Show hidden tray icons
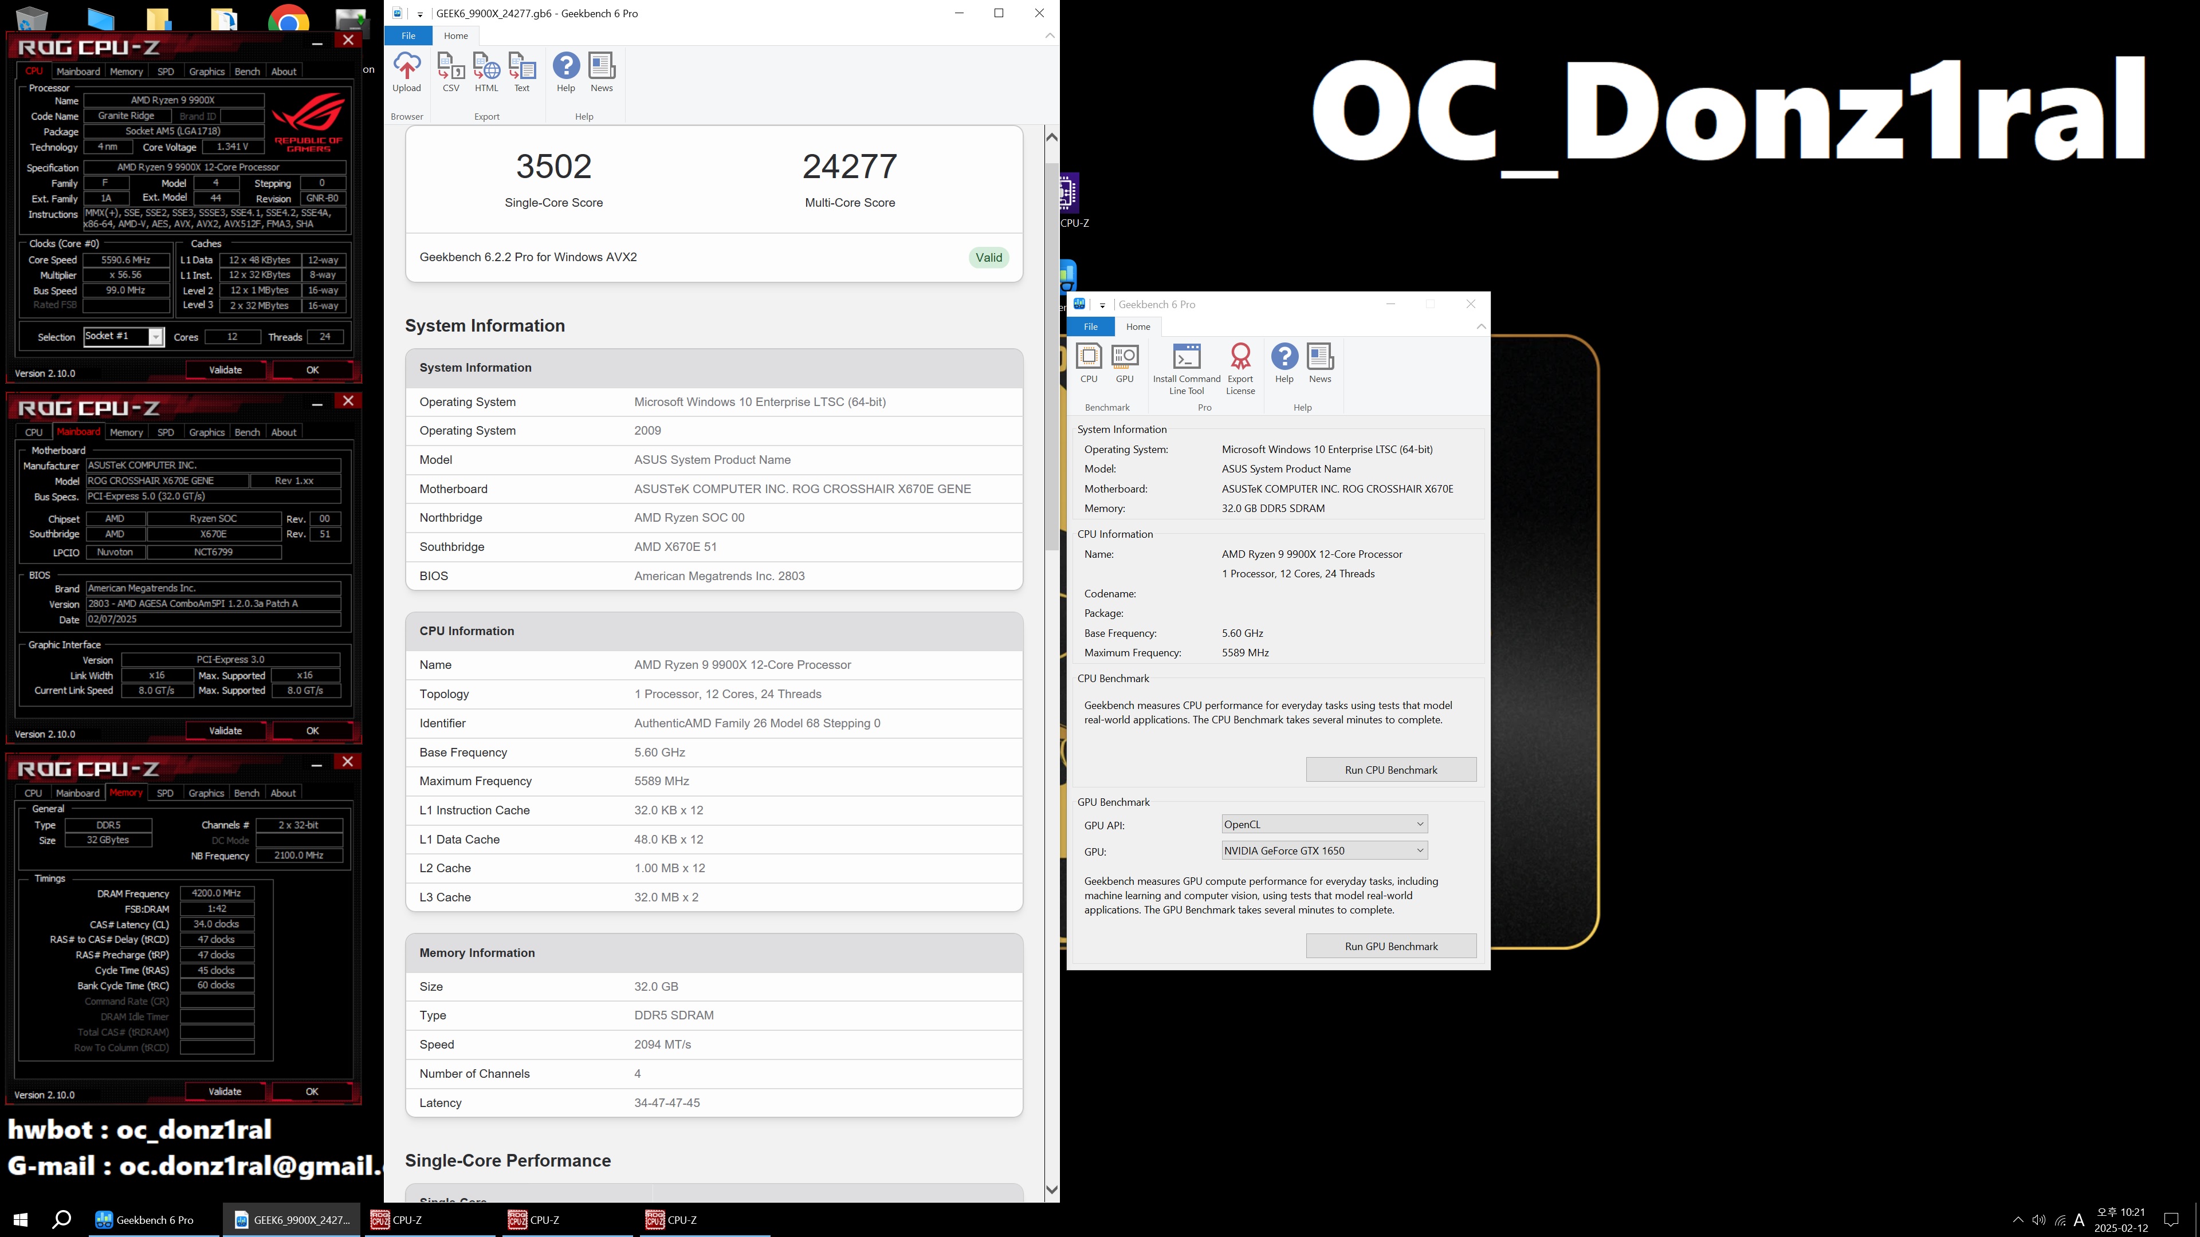2200x1237 pixels. coord(2018,1220)
